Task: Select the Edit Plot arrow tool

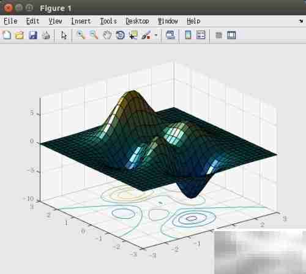Action: [64, 35]
